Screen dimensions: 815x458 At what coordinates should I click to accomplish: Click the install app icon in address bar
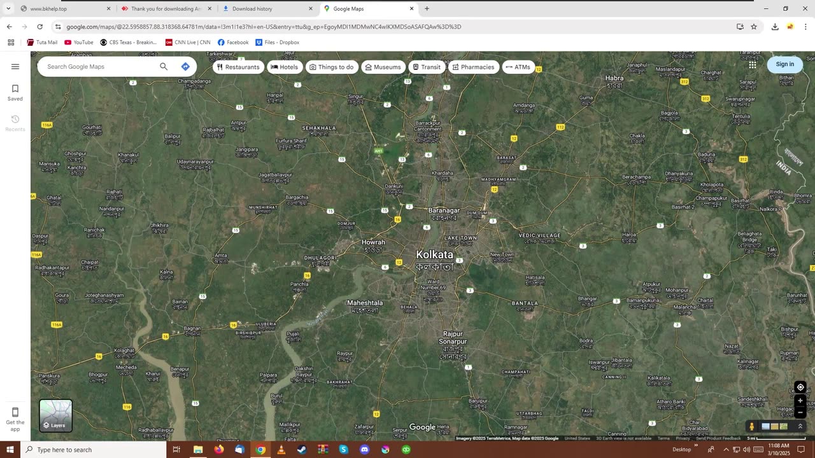coord(740,27)
